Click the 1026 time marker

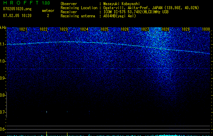[x=125, y=29]
